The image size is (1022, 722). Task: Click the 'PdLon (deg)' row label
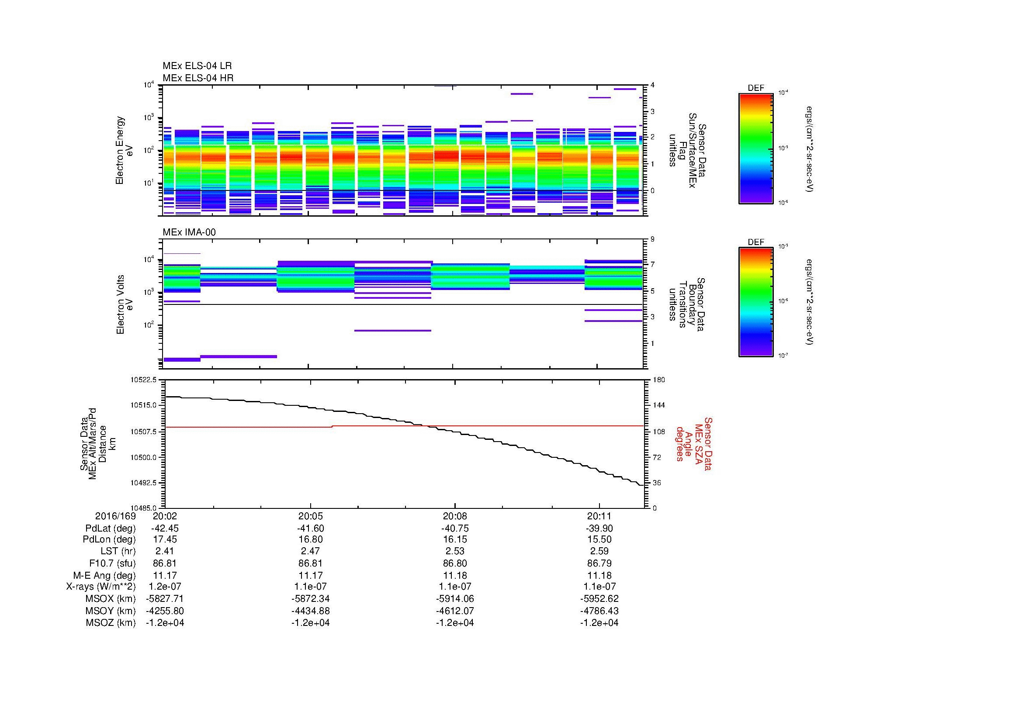(x=109, y=539)
